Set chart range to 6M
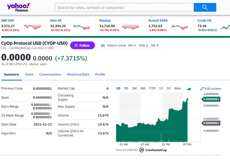 (143, 88)
